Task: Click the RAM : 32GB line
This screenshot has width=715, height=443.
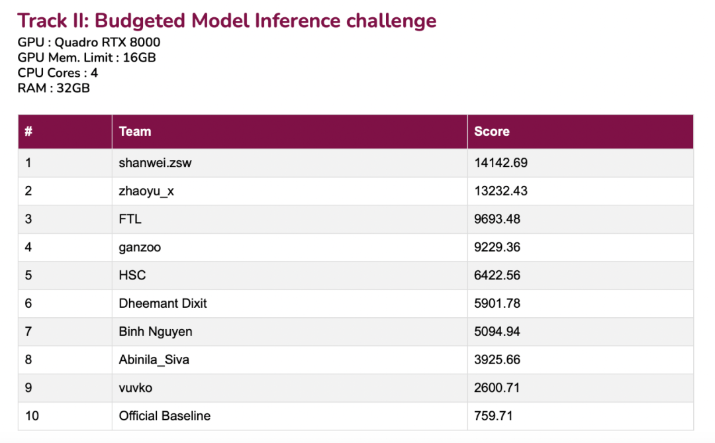Action: coord(54,87)
